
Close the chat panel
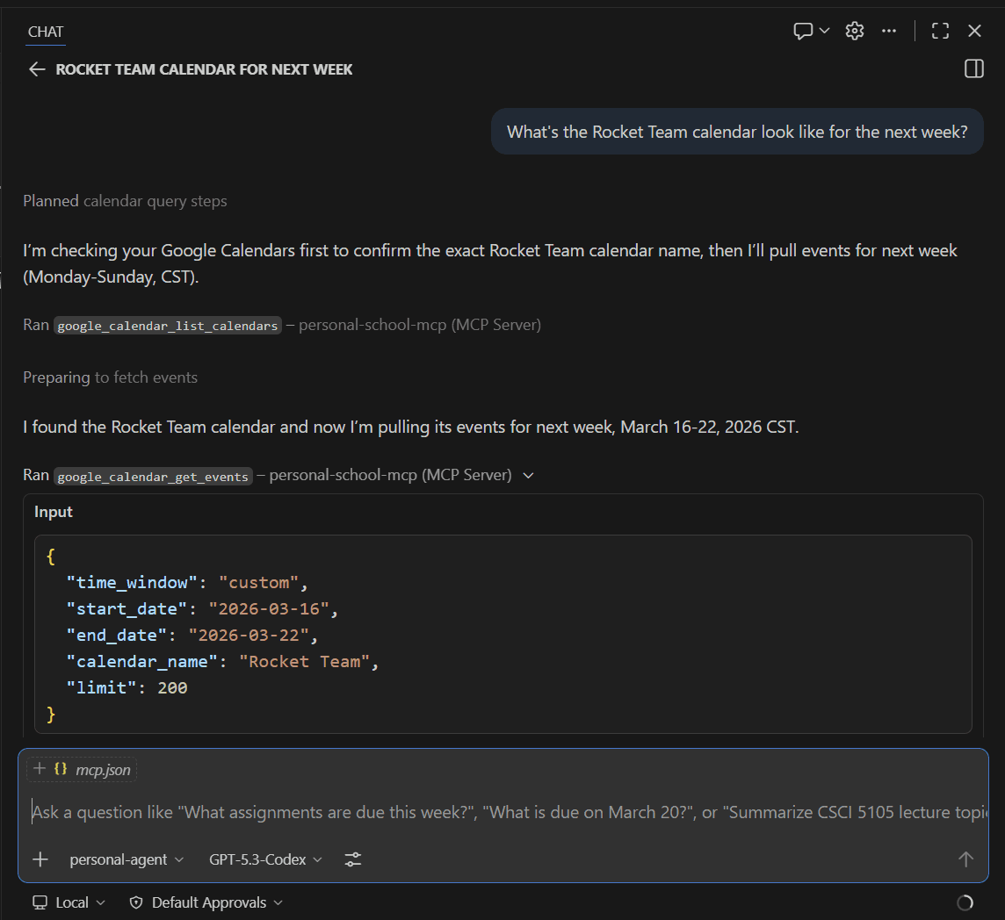[974, 31]
